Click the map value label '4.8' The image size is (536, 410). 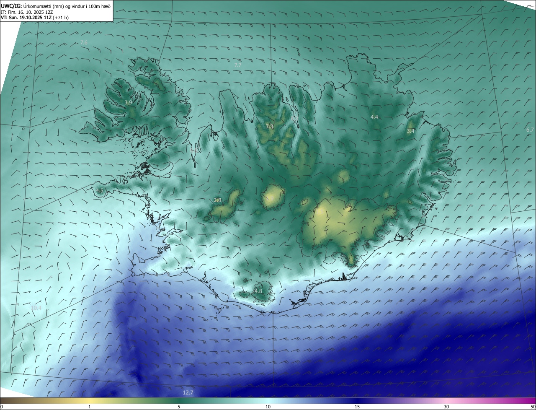click(258, 291)
